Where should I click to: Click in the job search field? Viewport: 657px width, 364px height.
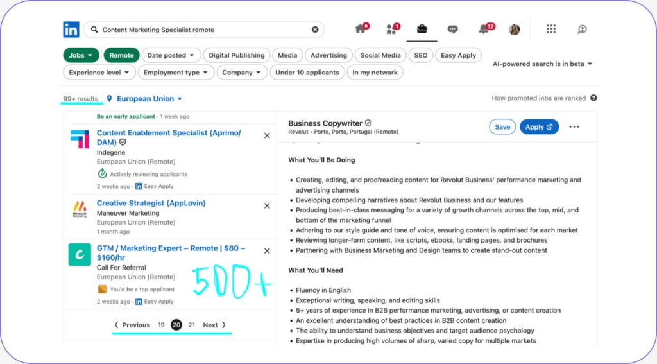click(x=203, y=30)
